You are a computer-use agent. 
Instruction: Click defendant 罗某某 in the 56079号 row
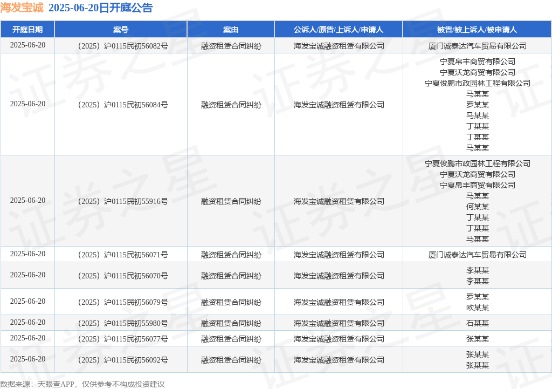478,297
